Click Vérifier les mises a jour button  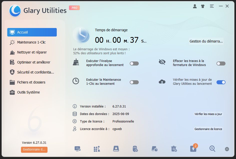208,114
